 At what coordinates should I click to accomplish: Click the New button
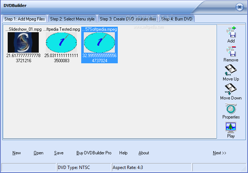tap(16, 153)
